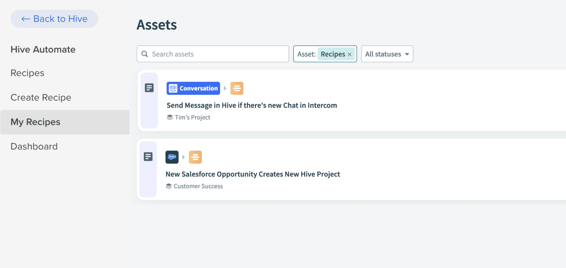Click the Customer Success folder icon
This screenshot has width=566, height=268.
[169, 186]
